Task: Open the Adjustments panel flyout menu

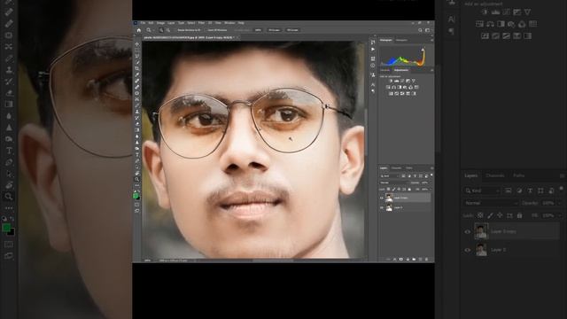Action: tap(431, 70)
